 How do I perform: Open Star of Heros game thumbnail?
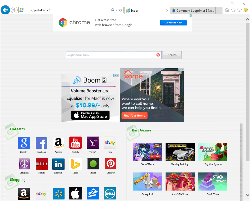pos(147,152)
